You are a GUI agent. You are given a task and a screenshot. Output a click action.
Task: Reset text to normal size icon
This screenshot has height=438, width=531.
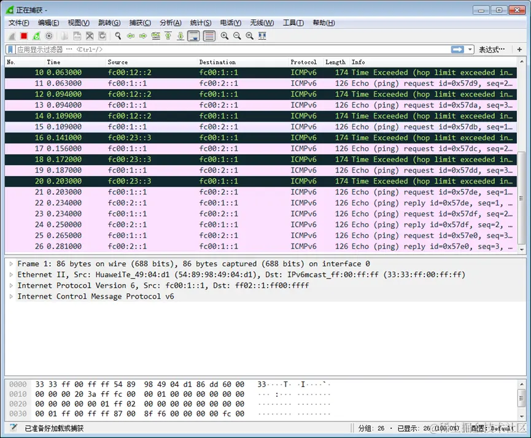[x=250, y=36]
